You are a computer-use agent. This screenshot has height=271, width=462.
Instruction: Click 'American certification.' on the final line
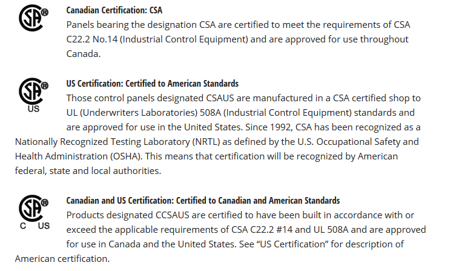pyautogui.click(x=61, y=259)
